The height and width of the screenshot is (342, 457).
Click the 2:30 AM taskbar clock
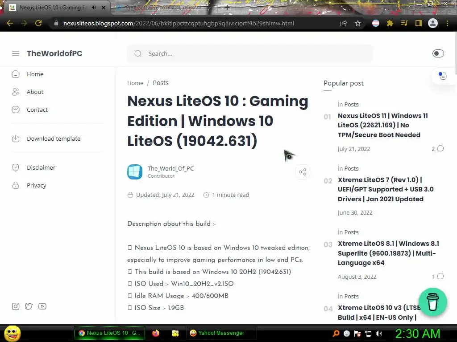(417, 334)
